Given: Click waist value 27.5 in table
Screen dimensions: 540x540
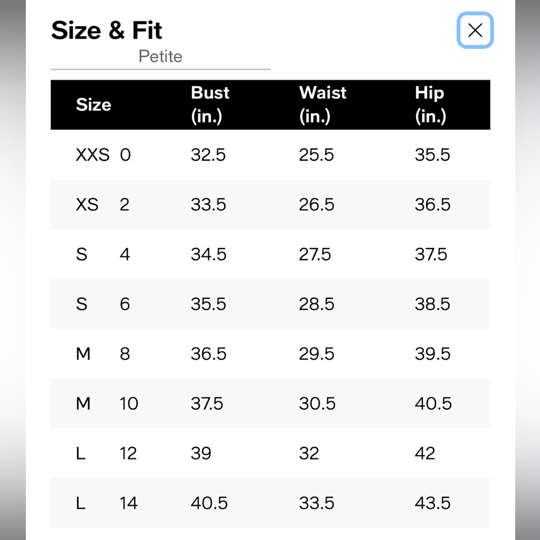Looking at the screenshot, I should pos(315,254).
